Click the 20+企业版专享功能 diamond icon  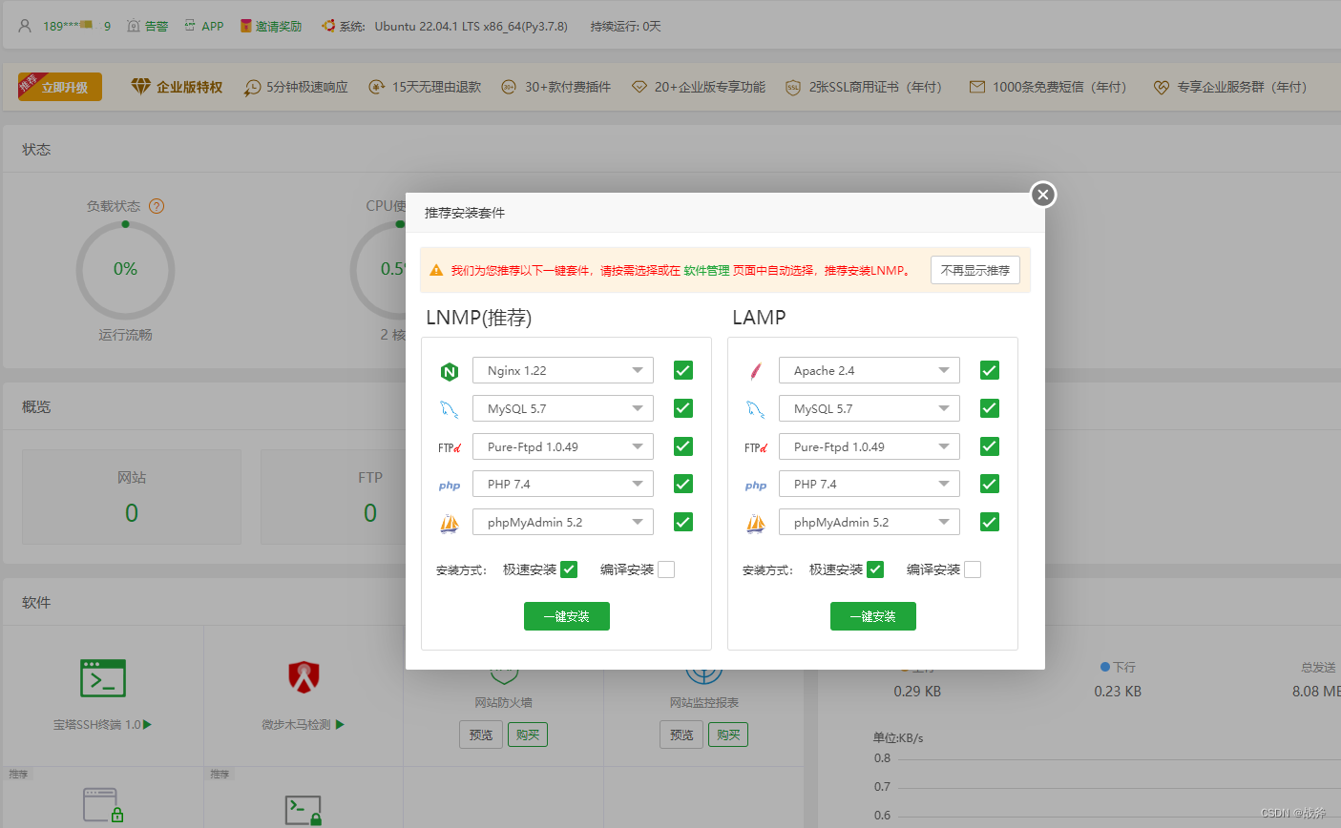[x=639, y=87]
